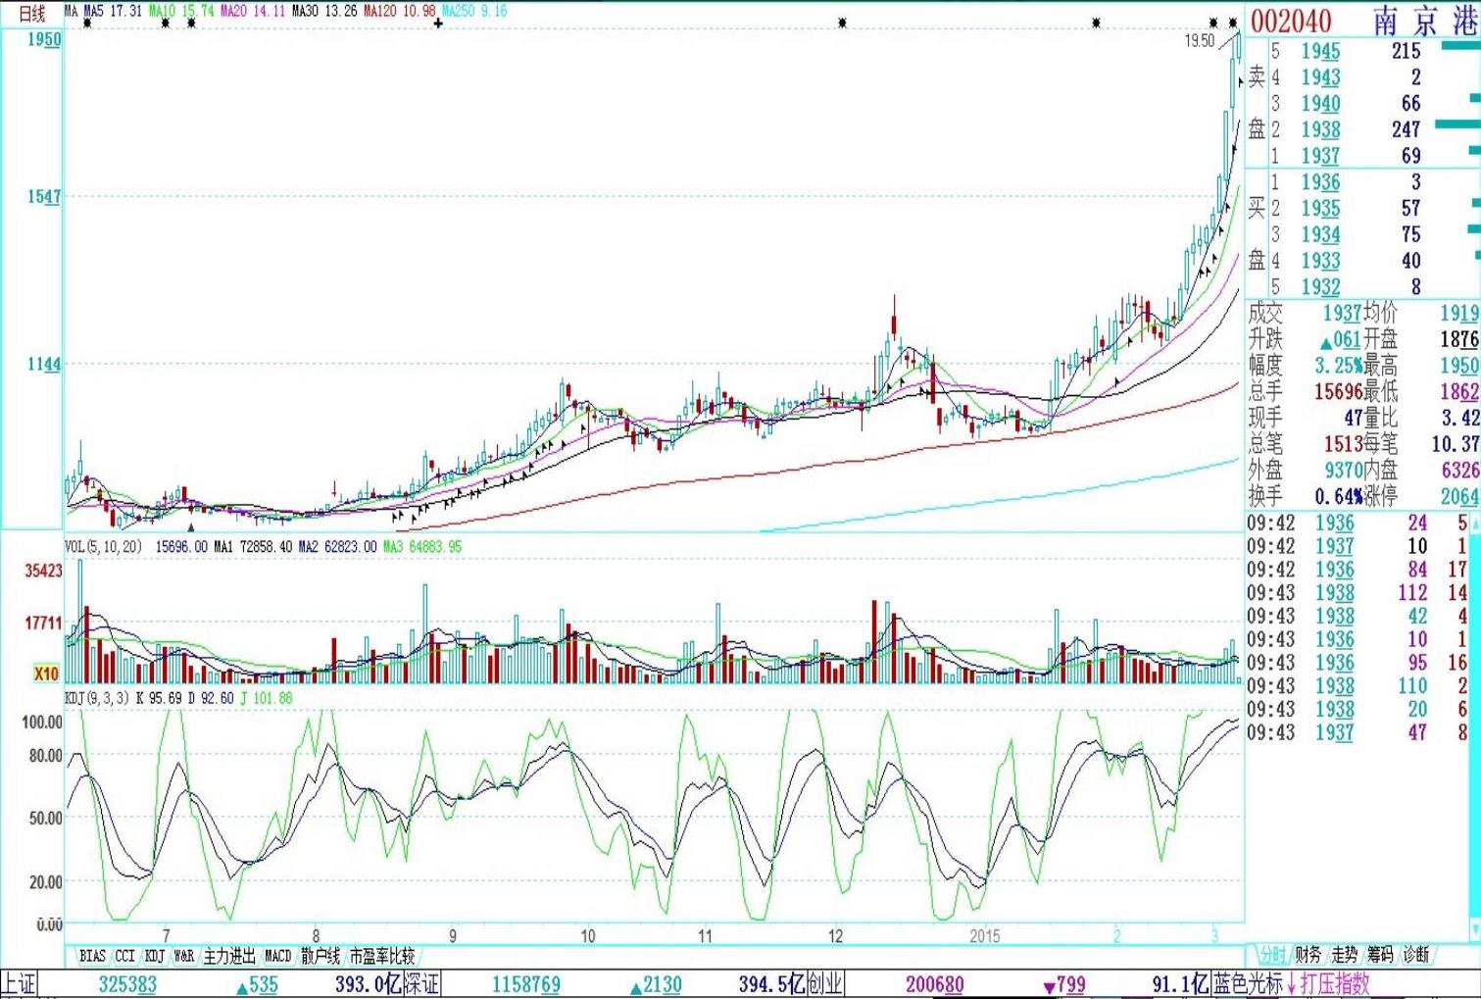Click the 日线 period label
Viewport: 1481px width, 999px height.
click(x=32, y=13)
